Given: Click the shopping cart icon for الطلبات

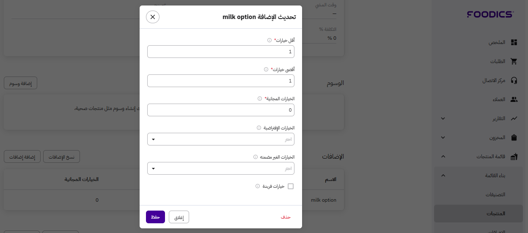Looking at the screenshot, I should pos(514,61).
